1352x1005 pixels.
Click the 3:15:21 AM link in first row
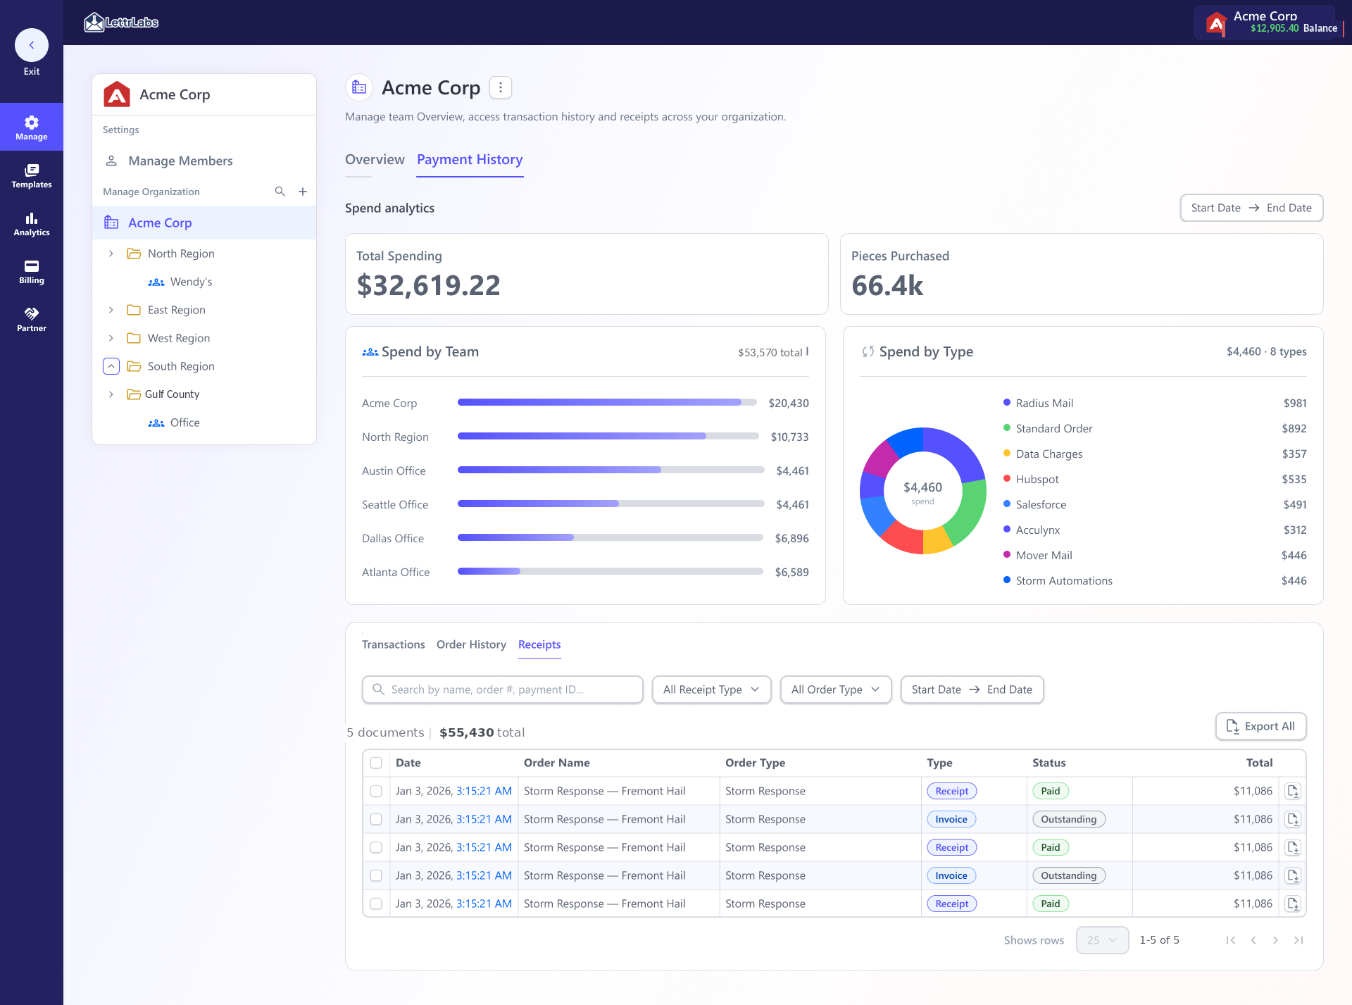tap(484, 791)
